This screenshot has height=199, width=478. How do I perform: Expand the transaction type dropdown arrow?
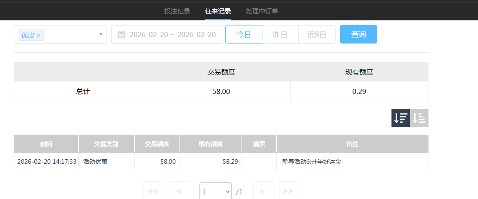[x=101, y=34]
